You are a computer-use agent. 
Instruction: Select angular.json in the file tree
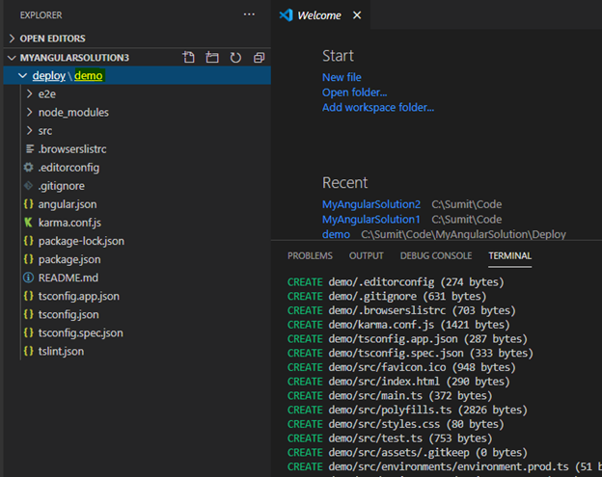68,204
